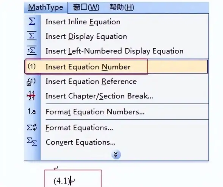
Task: Click the Display Equation sigma icon
Action: click(32, 36)
